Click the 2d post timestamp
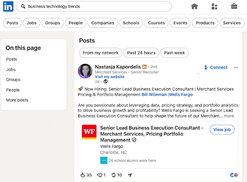247x182 pixels. click(97, 81)
